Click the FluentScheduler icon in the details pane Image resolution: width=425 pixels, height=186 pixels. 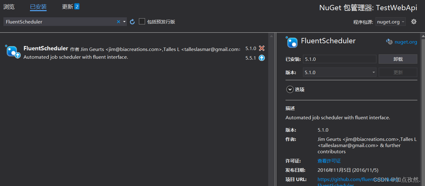click(292, 42)
